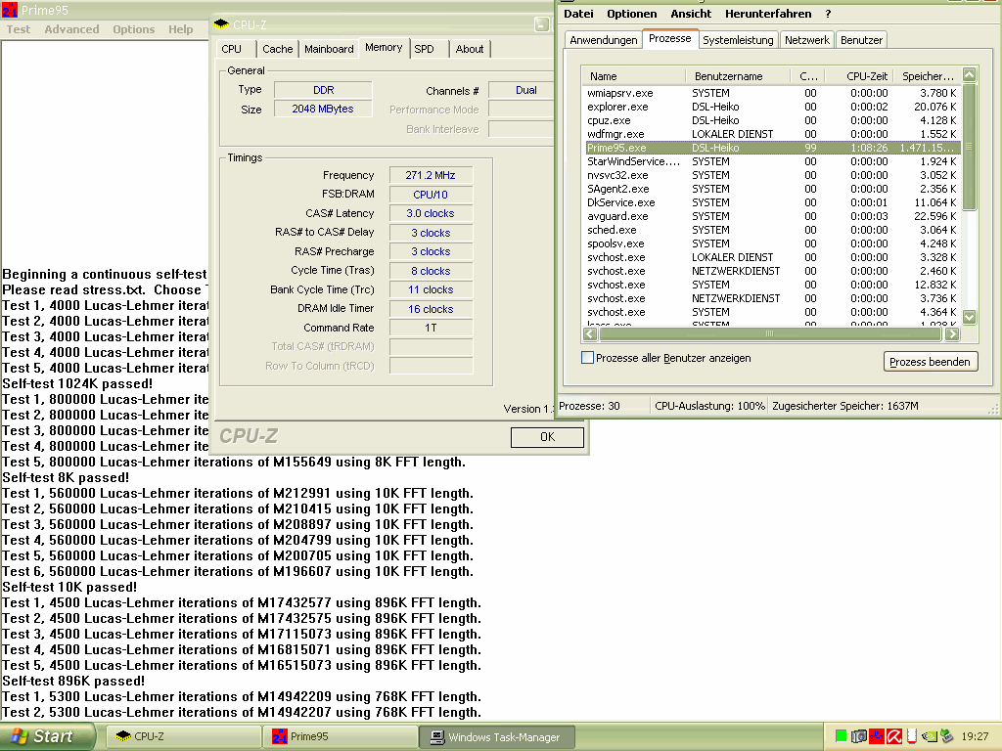Select the explorer.exe process row
The width and height of the screenshot is (1002, 751).
pyautogui.click(x=771, y=107)
